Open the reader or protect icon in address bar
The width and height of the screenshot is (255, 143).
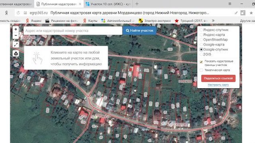tap(236, 13)
